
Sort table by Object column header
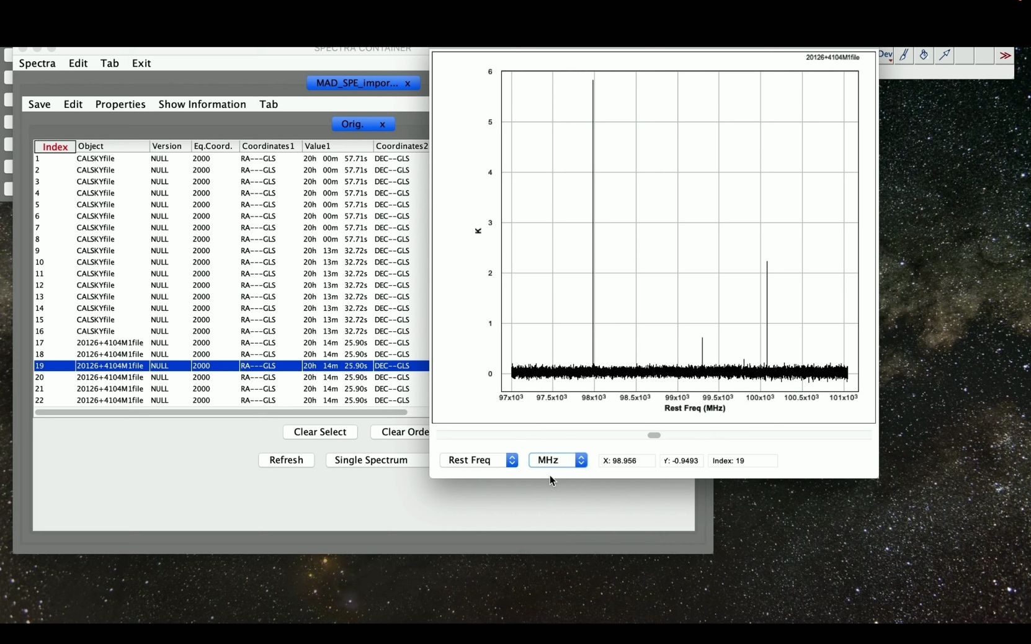112,146
